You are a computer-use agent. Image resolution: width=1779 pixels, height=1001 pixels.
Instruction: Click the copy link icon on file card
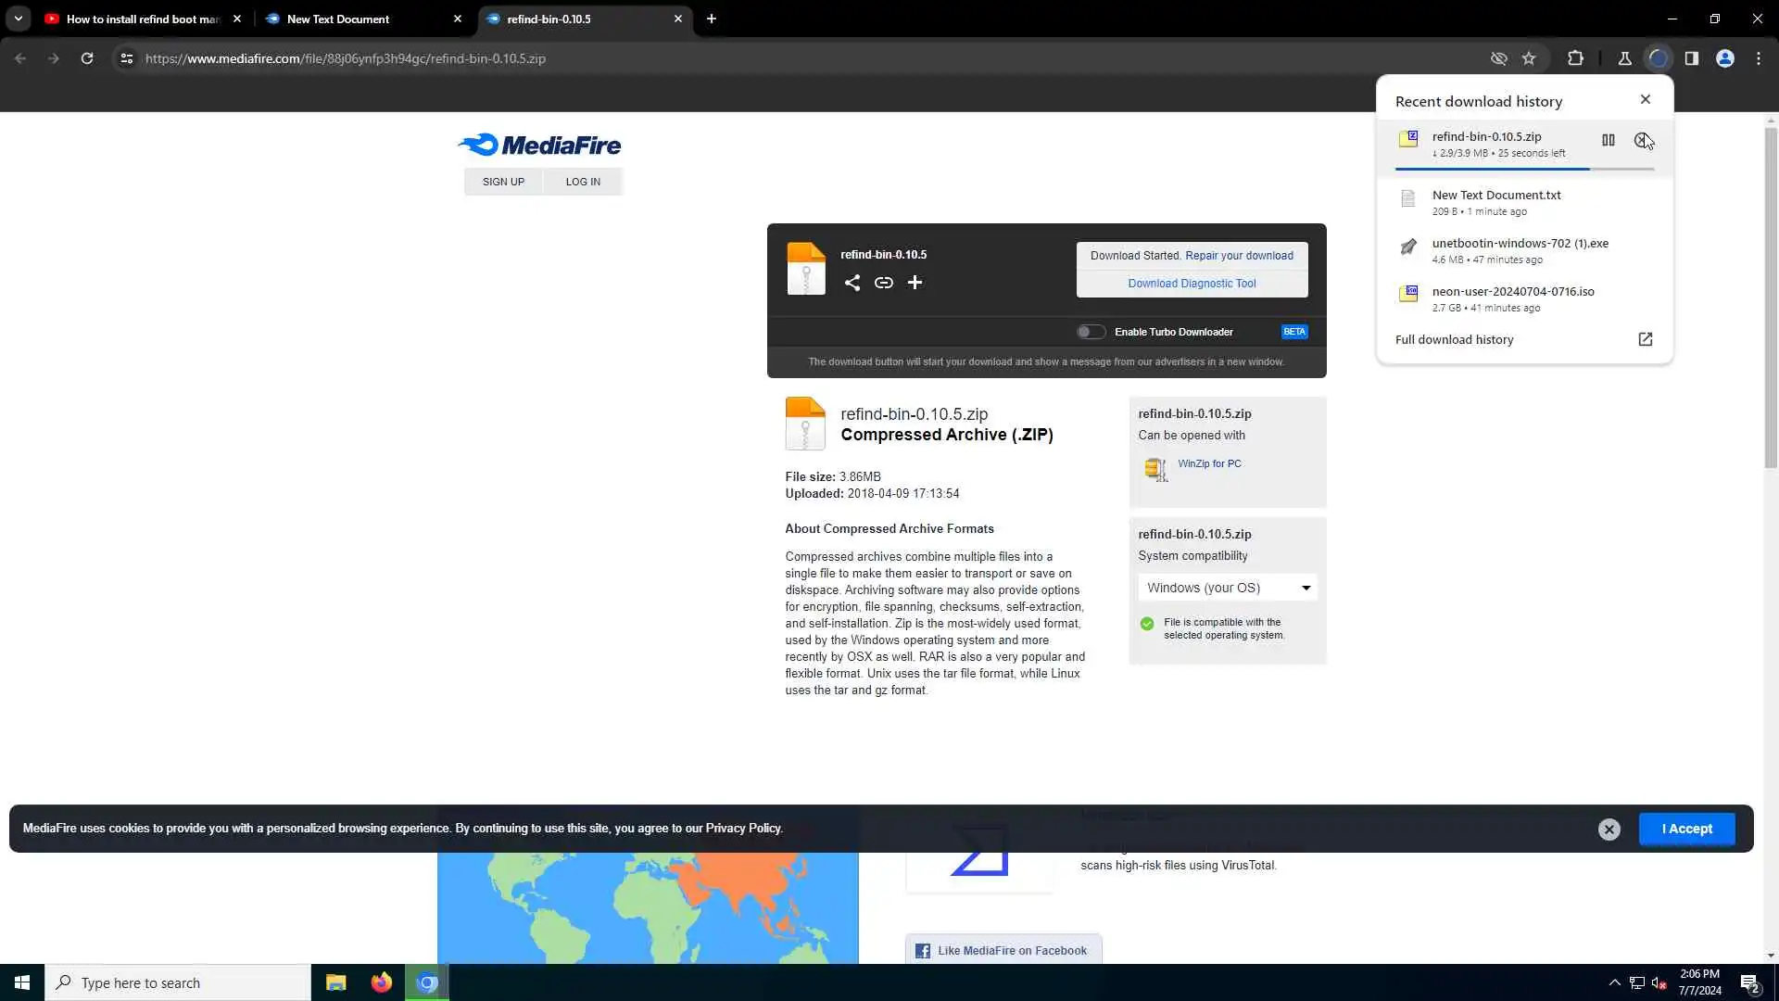883,283
